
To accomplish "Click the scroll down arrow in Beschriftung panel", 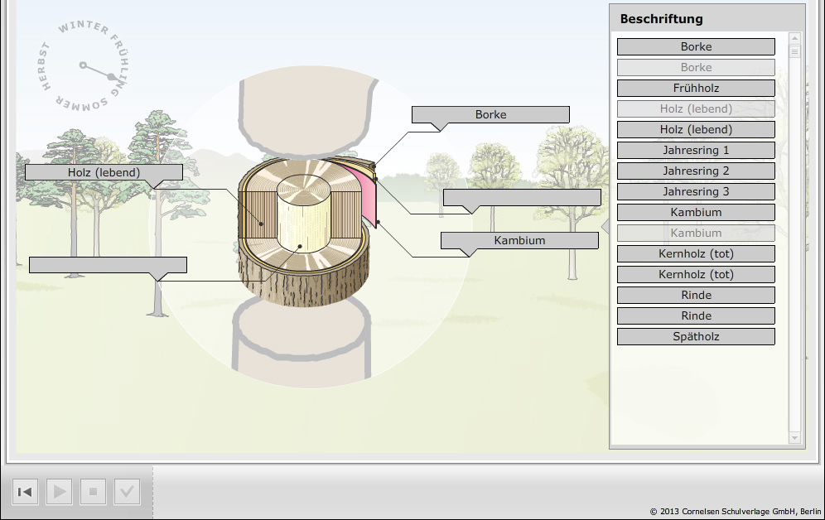I will pyautogui.click(x=795, y=438).
